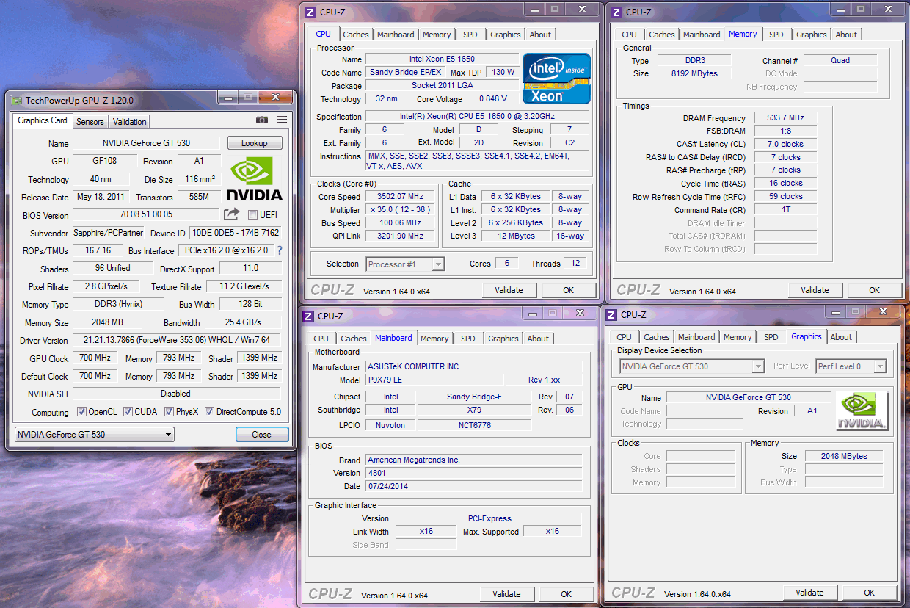This screenshot has height=608, width=910.
Task: Click the GPU-Z title bar app icon
Action: [18, 101]
